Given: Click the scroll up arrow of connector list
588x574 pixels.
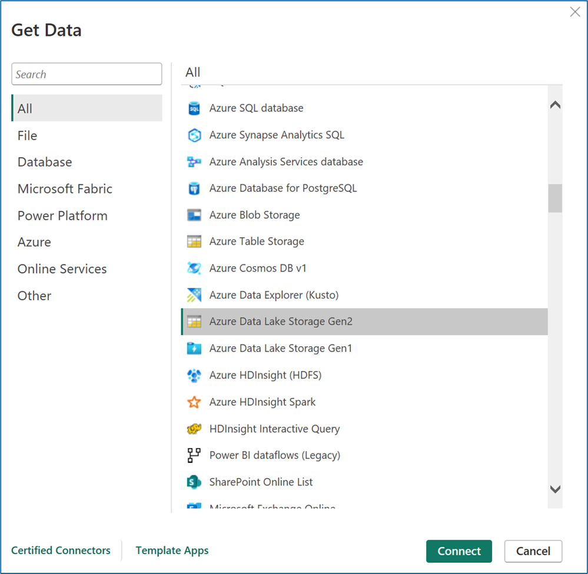Looking at the screenshot, I should [555, 105].
